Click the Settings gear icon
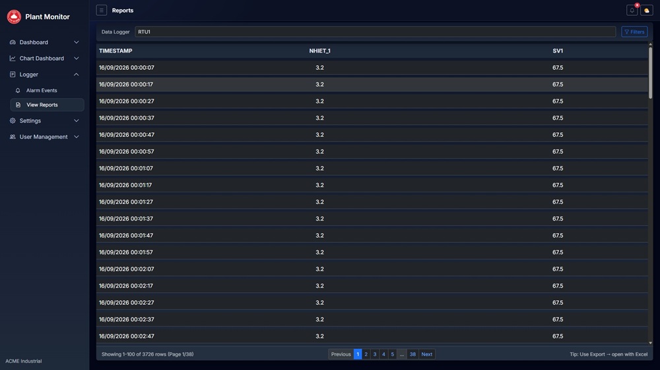The height and width of the screenshot is (370, 660). tap(13, 120)
